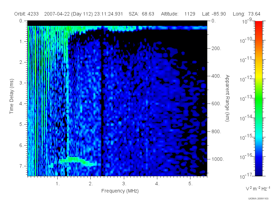Image resolution: width=276 pixels, height=207 pixels.
Task: Click the Orbit: 4233 header text
Action: (x=27, y=14)
